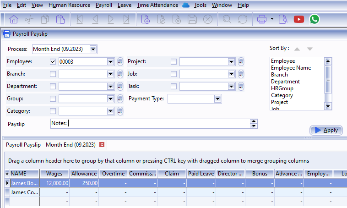Enable the Branch filter checkbox
Viewport: 347px width, 208px height.
[x=53, y=74]
